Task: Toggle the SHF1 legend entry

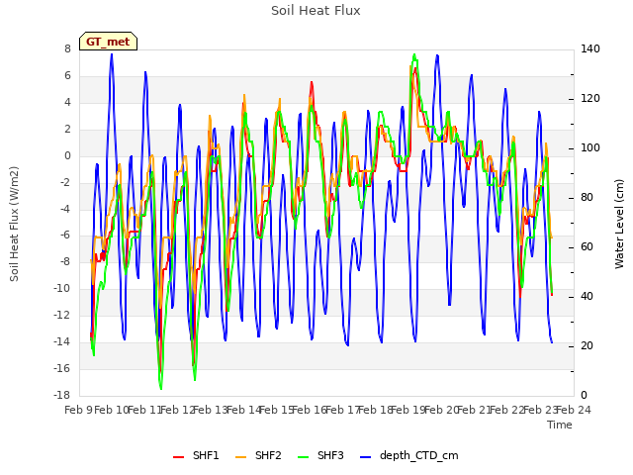Action: (x=196, y=455)
